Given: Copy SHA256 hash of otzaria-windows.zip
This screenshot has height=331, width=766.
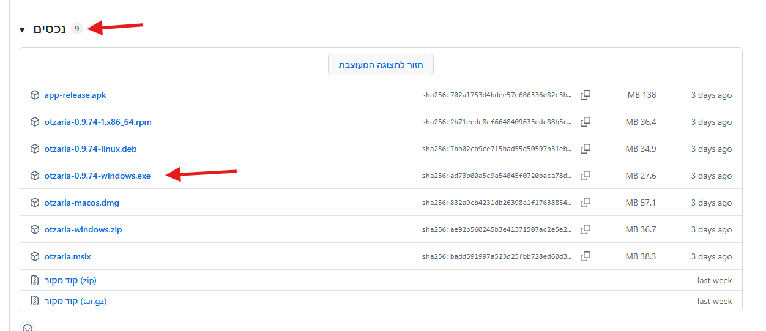Looking at the screenshot, I should click(585, 229).
